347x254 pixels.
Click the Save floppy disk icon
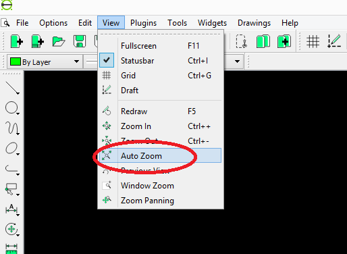click(80, 41)
